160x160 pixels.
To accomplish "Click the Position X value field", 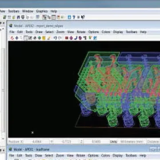I will pos(36,142).
